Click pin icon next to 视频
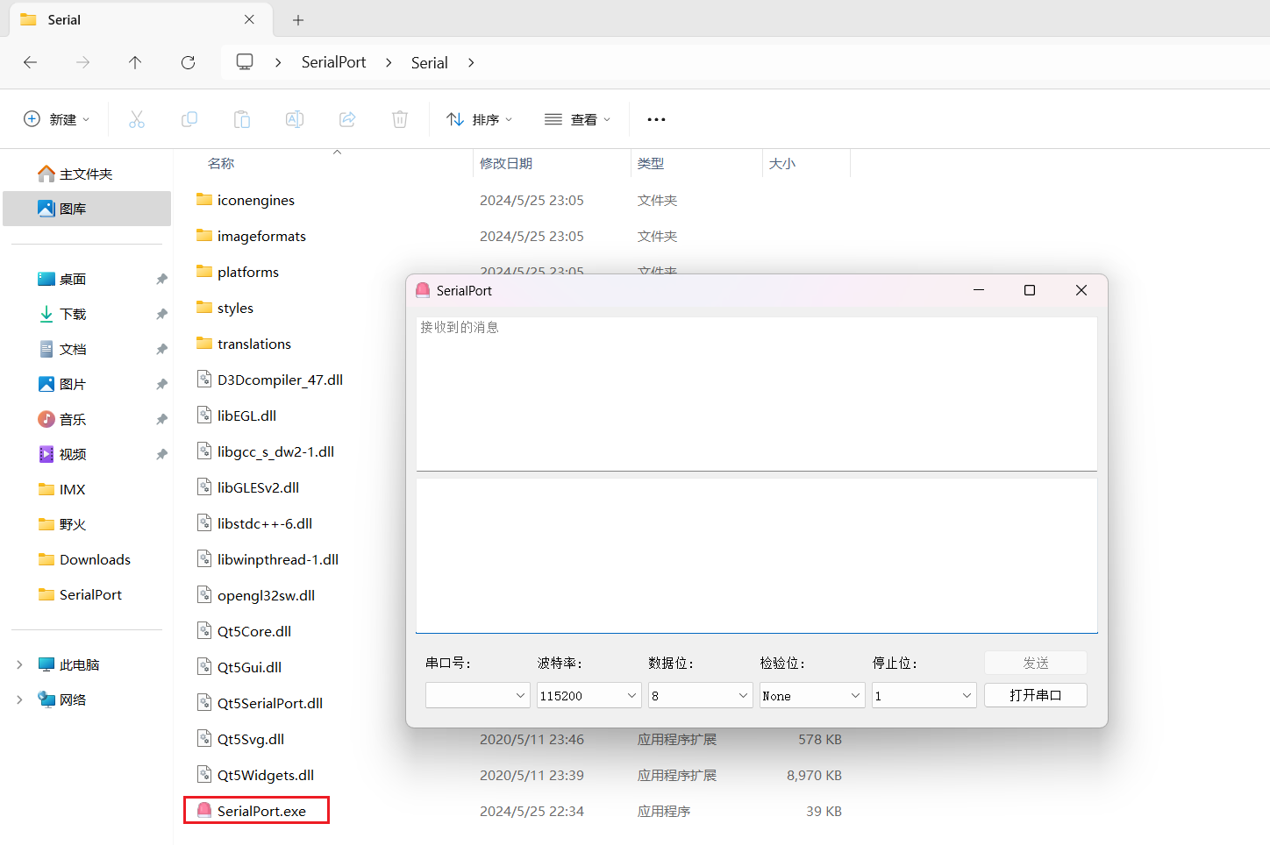This screenshot has height=845, width=1270. (161, 454)
